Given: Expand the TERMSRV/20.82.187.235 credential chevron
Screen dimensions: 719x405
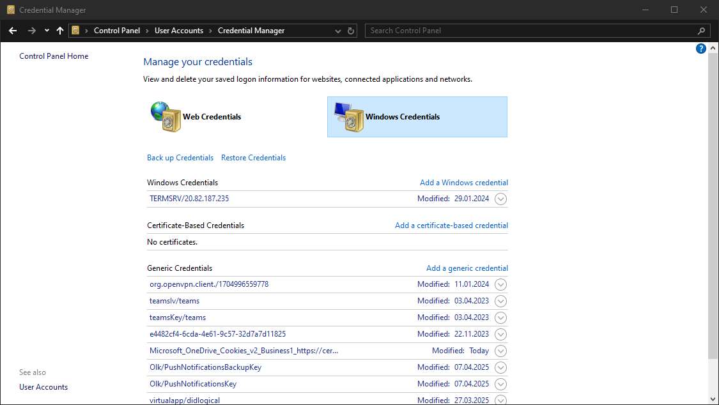Looking at the screenshot, I should [x=501, y=199].
